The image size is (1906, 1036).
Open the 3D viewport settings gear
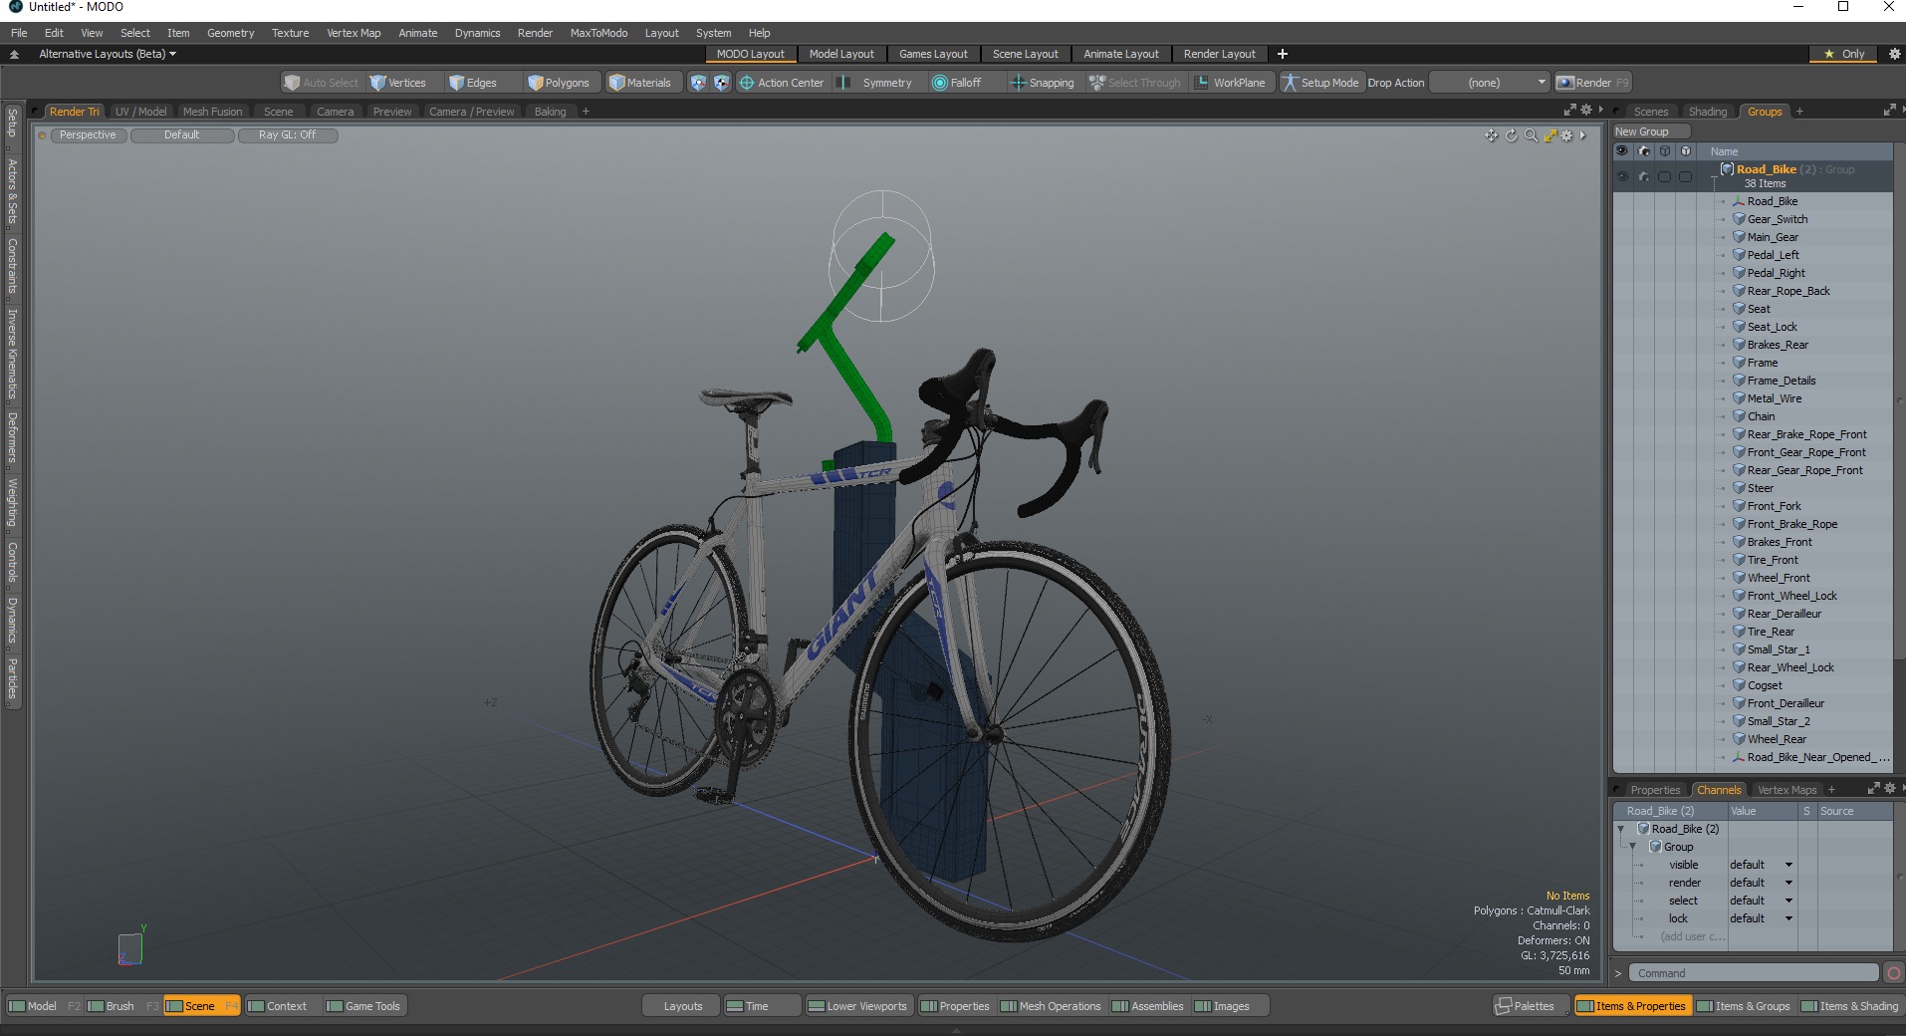click(x=1566, y=135)
